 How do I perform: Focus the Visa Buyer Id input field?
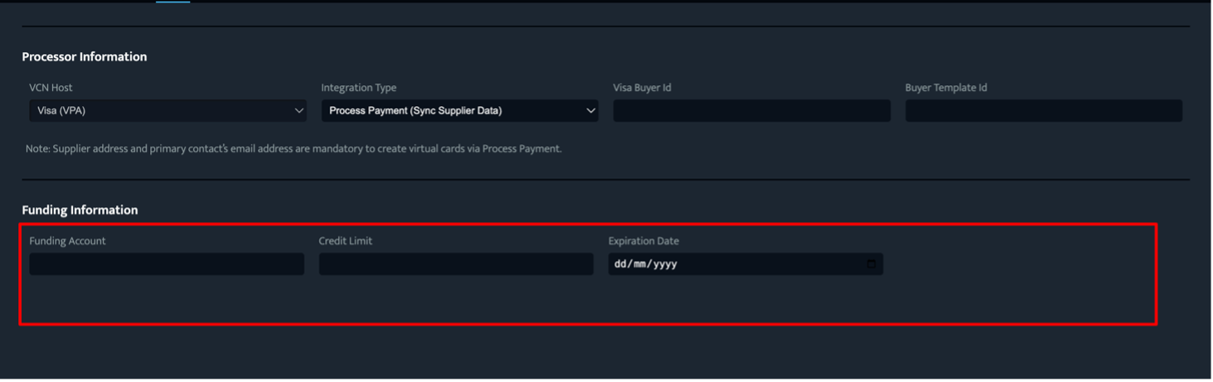pos(752,111)
